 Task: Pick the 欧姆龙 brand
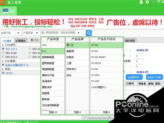click(77, 57)
